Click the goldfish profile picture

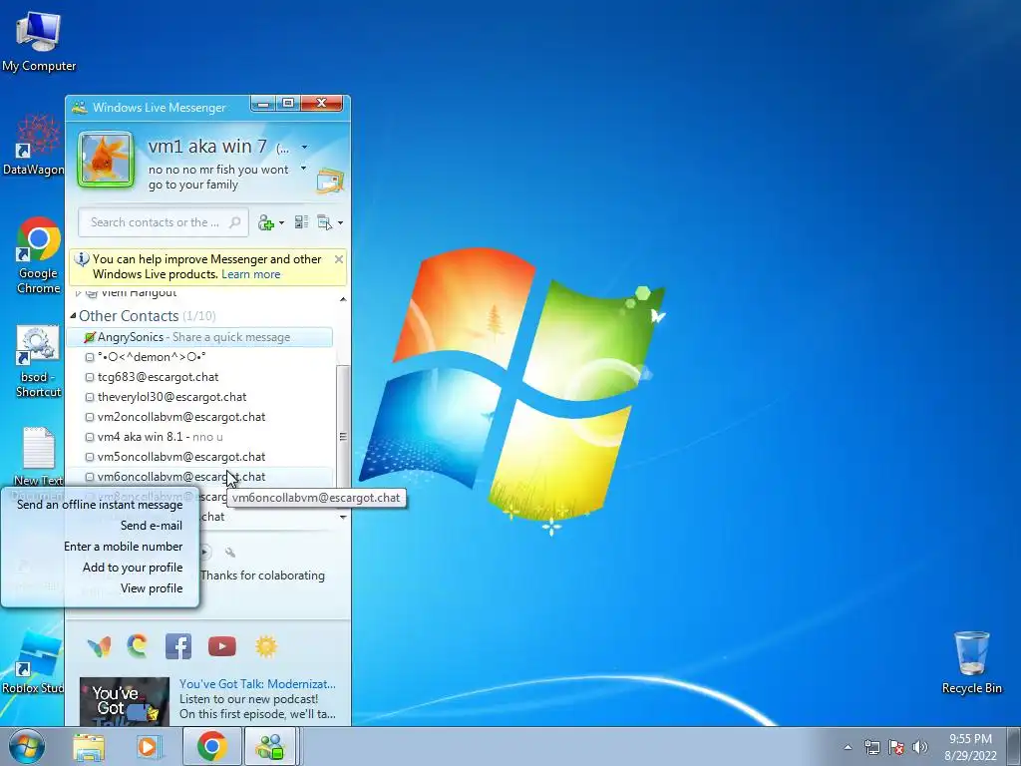click(106, 161)
